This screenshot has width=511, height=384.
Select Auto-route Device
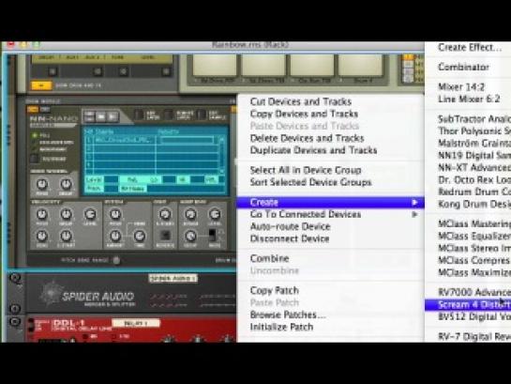point(290,227)
